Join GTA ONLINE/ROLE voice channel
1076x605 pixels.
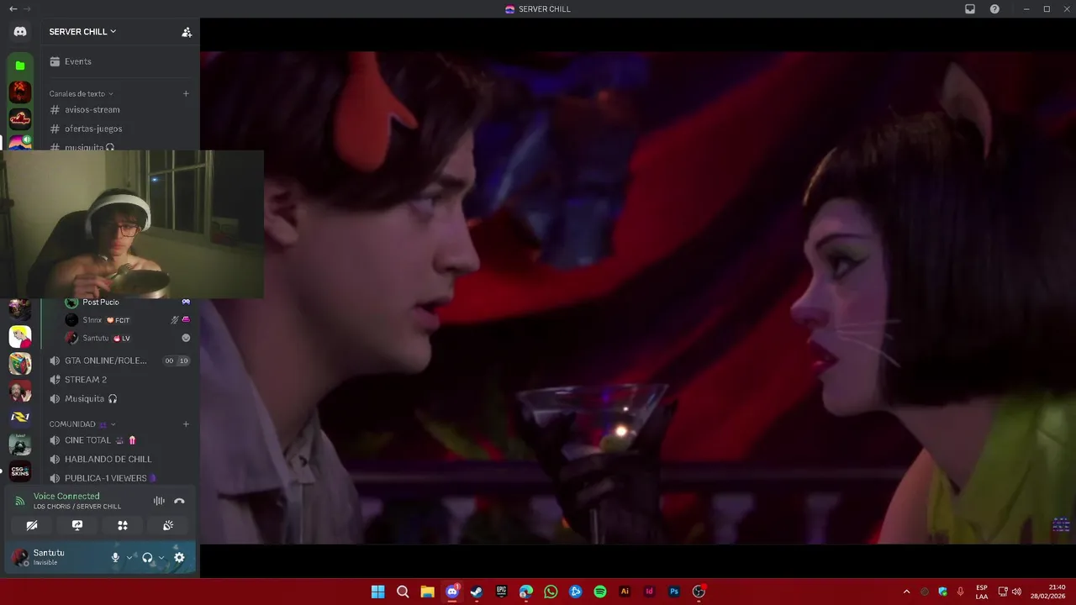pos(119,360)
